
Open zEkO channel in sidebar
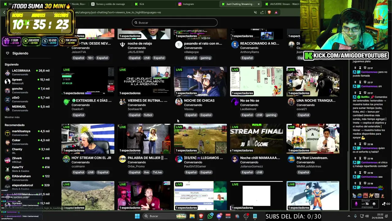click(x=27, y=99)
